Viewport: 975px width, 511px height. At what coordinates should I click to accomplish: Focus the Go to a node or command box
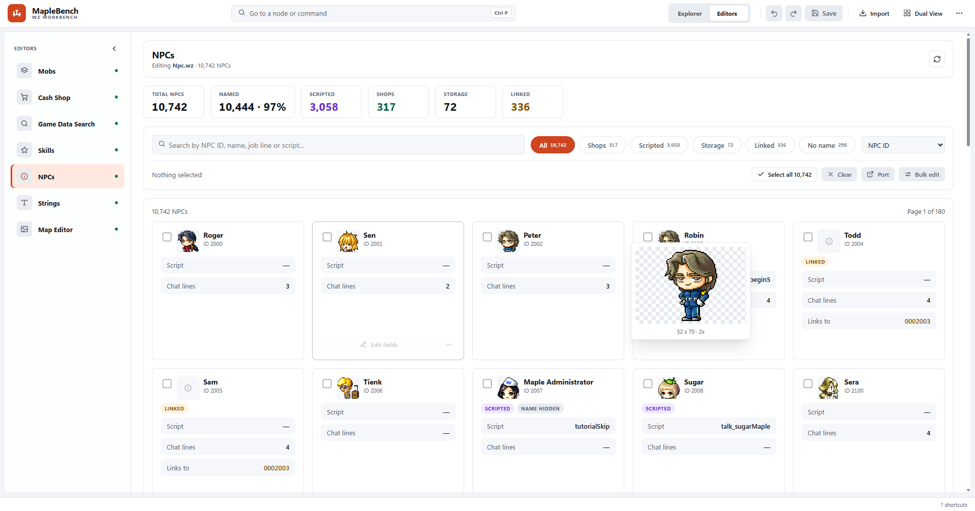(374, 13)
